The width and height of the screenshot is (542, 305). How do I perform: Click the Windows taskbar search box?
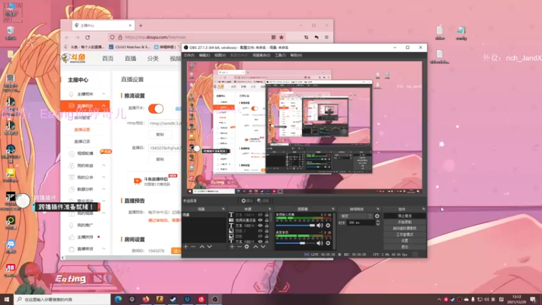62,299
